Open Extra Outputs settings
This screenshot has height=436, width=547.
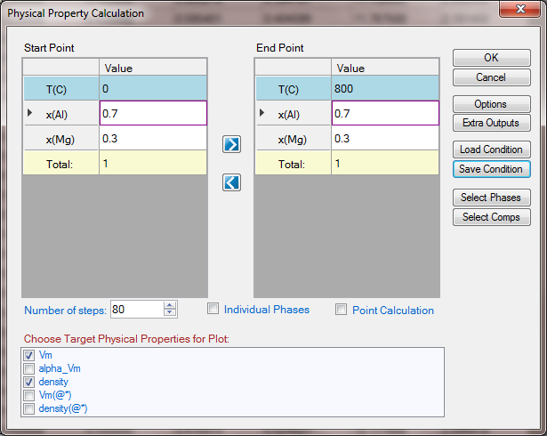[x=491, y=123]
